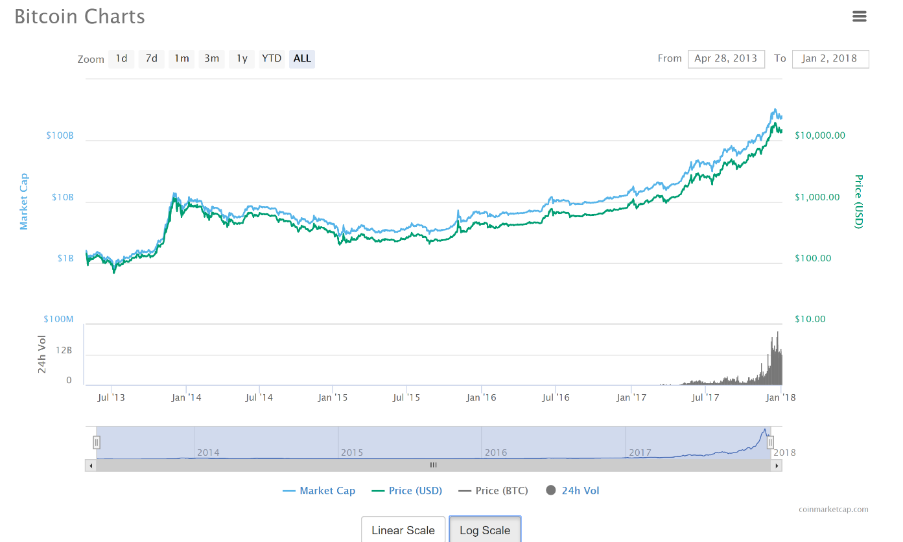
Task: Edit the From date field
Action: pyautogui.click(x=726, y=58)
